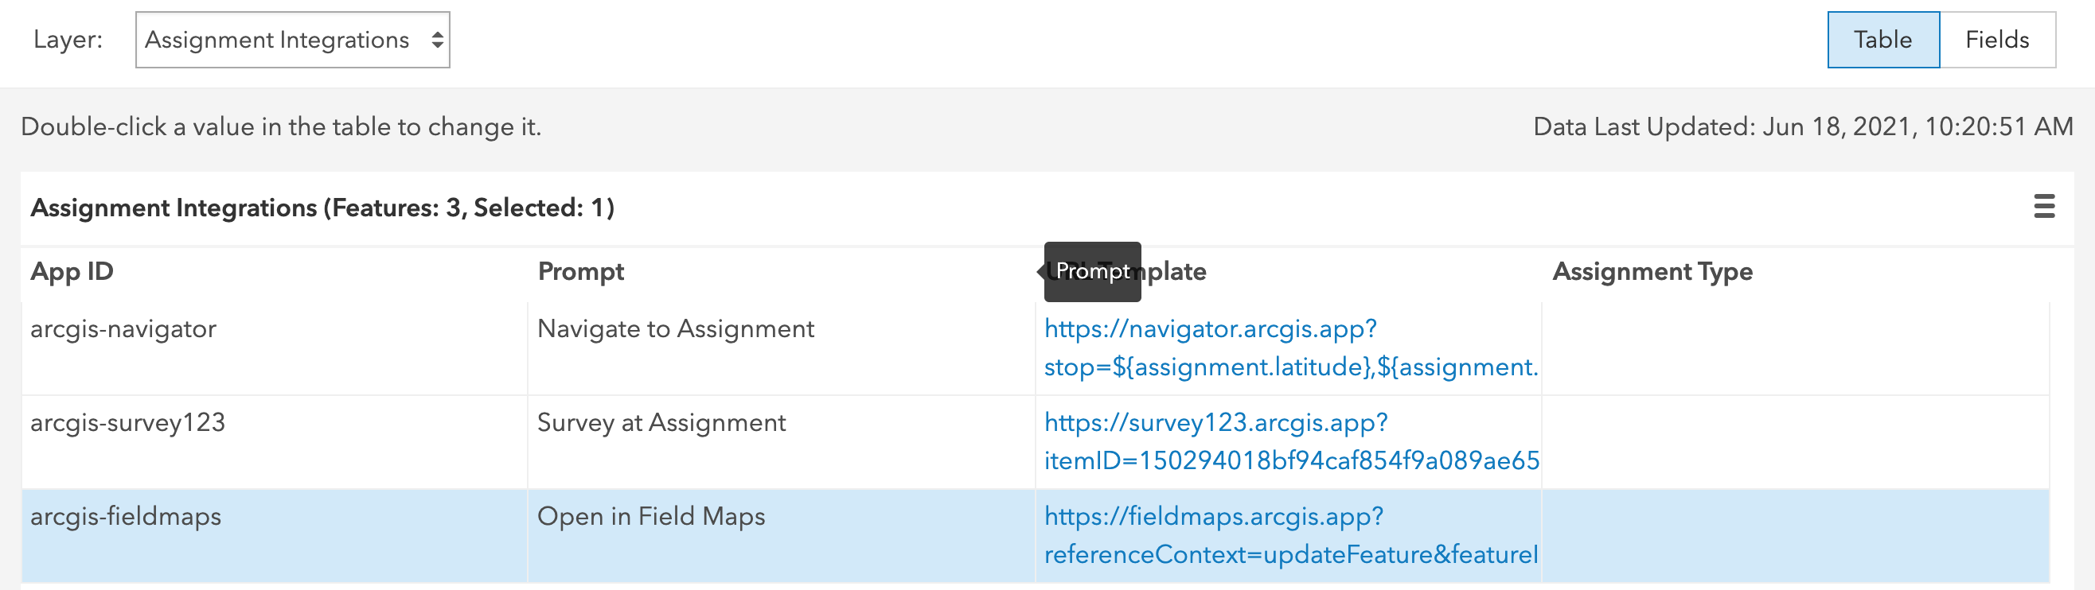This screenshot has height=590, width=2095.
Task: Click the Prompt tooltip popup
Action: (1093, 270)
